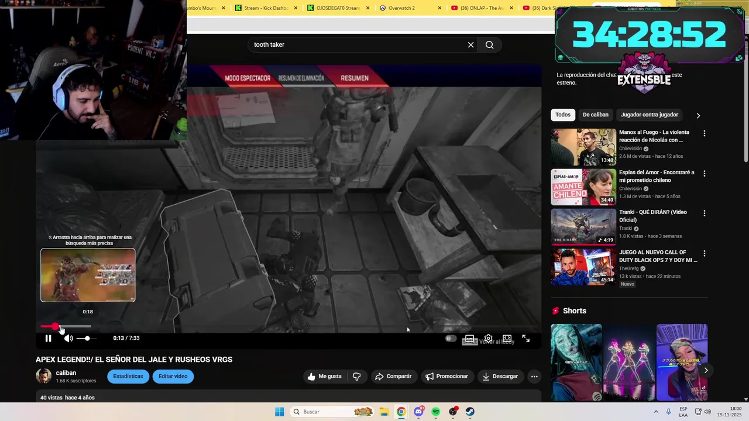Click the Me gusta like button
Viewport: 749px width, 421px height.
(x=324, y=377)
